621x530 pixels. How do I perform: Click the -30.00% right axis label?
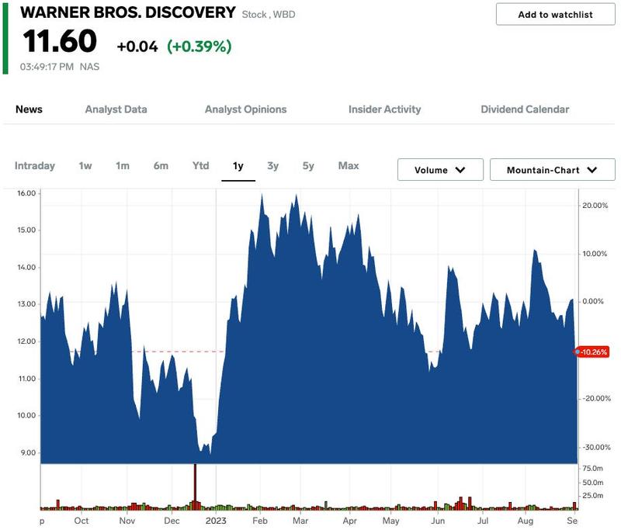[x=596, y=447]
